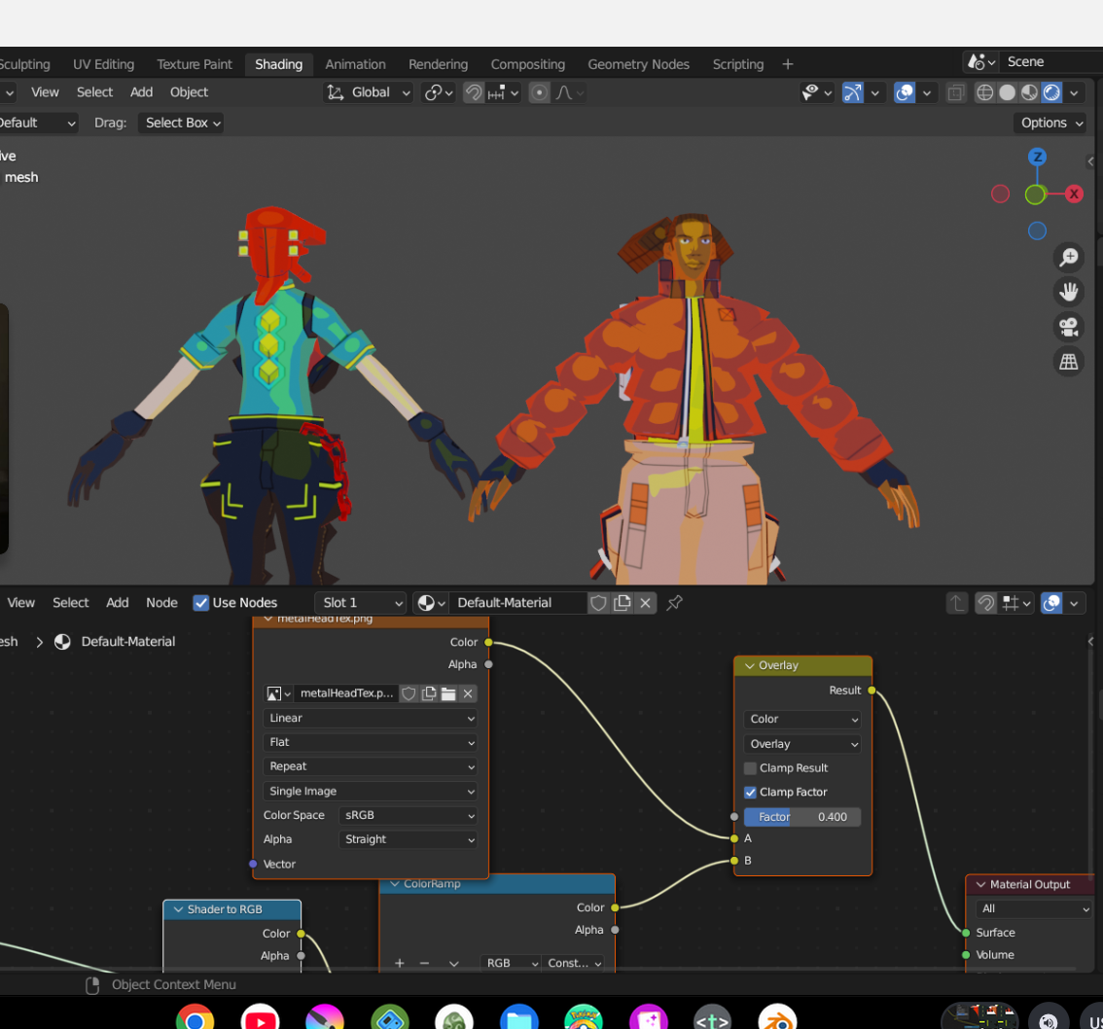The height and width of the screenshot is (1029, 1103).
Task: Disable the Use Nodes checkbox
Action: pyautogui.click(x=201, y=603)
